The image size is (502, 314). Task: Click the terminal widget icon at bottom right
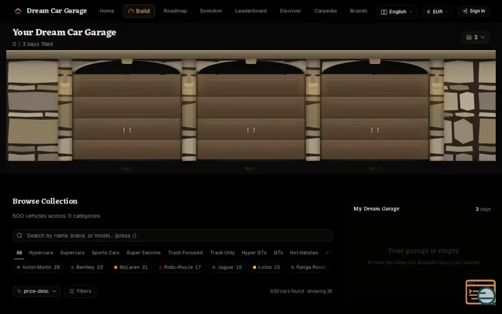(x=480, y=292)
